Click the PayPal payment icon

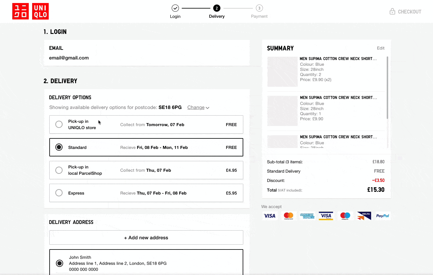pos(382,216)
